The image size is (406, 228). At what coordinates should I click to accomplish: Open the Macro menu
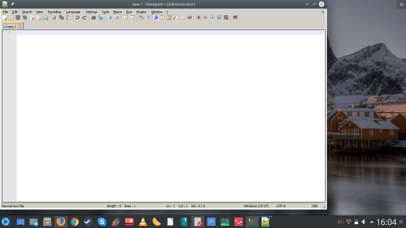pyautogui.click(x=118, y=12)
